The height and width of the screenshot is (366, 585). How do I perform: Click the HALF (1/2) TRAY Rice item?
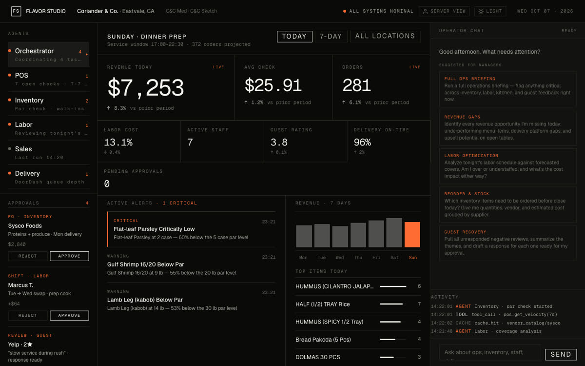click(x=358, y=304)
